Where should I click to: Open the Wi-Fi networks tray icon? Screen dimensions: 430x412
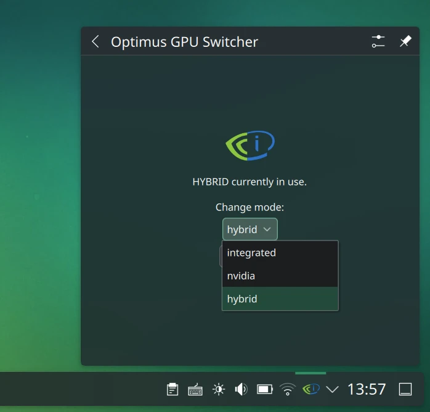pos(288,389)
